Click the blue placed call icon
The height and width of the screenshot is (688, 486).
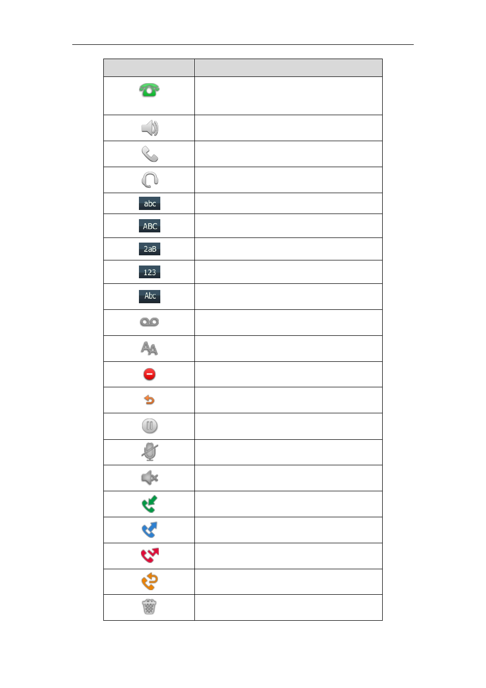[x=150, y=530]
